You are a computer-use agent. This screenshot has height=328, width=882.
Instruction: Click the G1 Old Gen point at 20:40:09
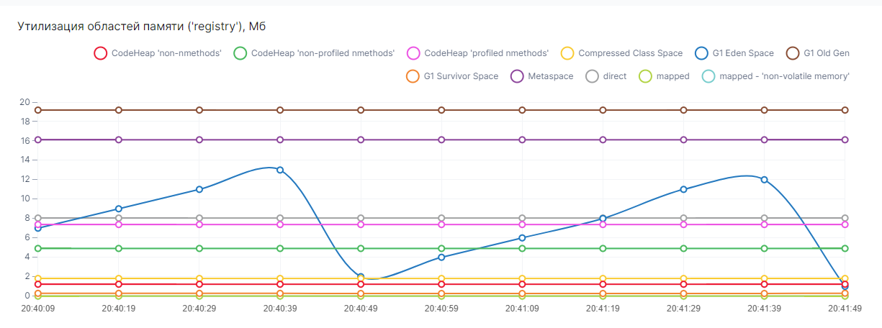pyautogui.click(x=38, y=110)
